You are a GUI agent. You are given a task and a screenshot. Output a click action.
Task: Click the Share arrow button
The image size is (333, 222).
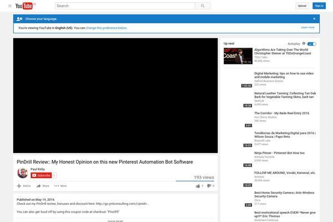[43, 186]
